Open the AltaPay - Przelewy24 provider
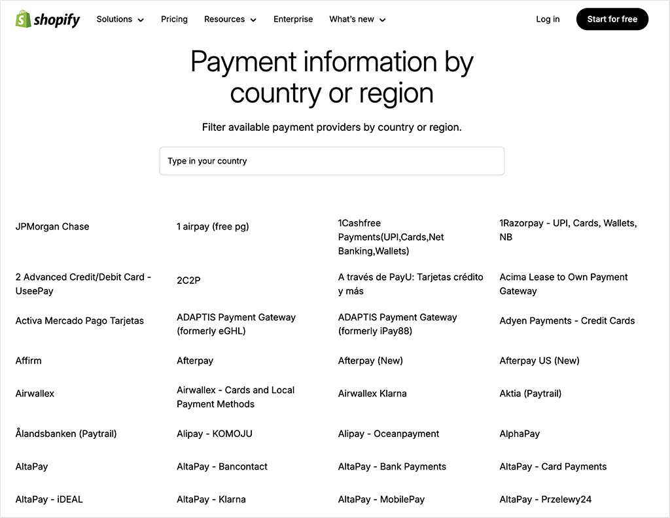Image resolution: width=670 pixels, height=518 pixels. tap(544, 499)
